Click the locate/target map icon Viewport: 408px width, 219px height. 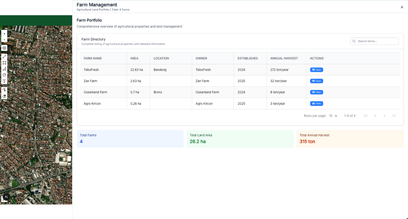(4, 48)
